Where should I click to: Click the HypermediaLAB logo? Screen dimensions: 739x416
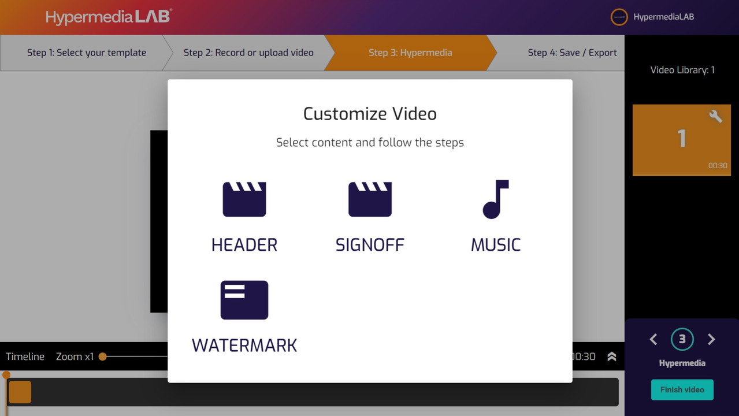(109, 17)
